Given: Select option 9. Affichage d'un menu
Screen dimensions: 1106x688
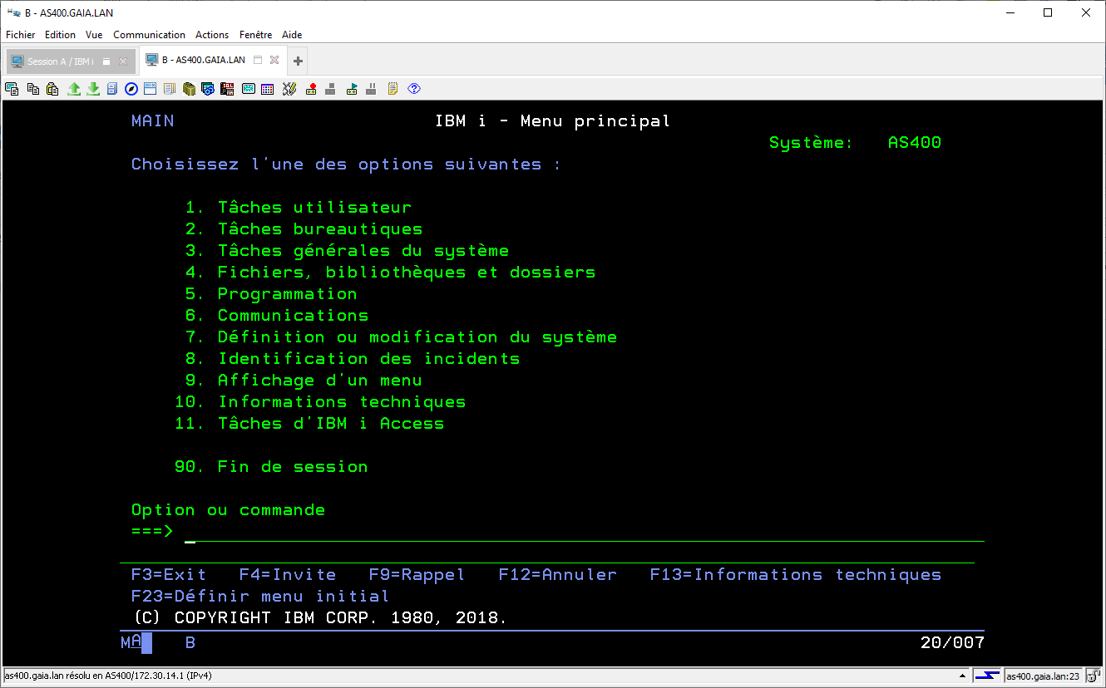Looking at the screenshot, I should (304, 381).
